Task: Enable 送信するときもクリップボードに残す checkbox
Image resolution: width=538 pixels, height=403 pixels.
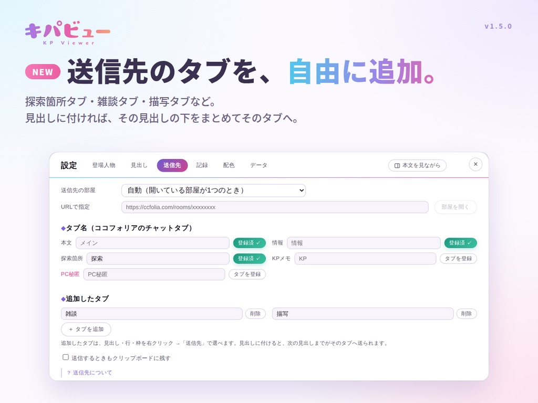Action: [66, 357]
